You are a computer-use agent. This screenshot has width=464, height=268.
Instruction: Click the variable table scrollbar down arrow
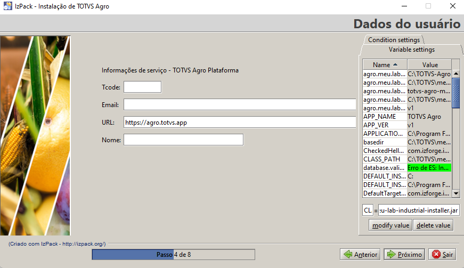pyautogui.click(x=456, y=194)
